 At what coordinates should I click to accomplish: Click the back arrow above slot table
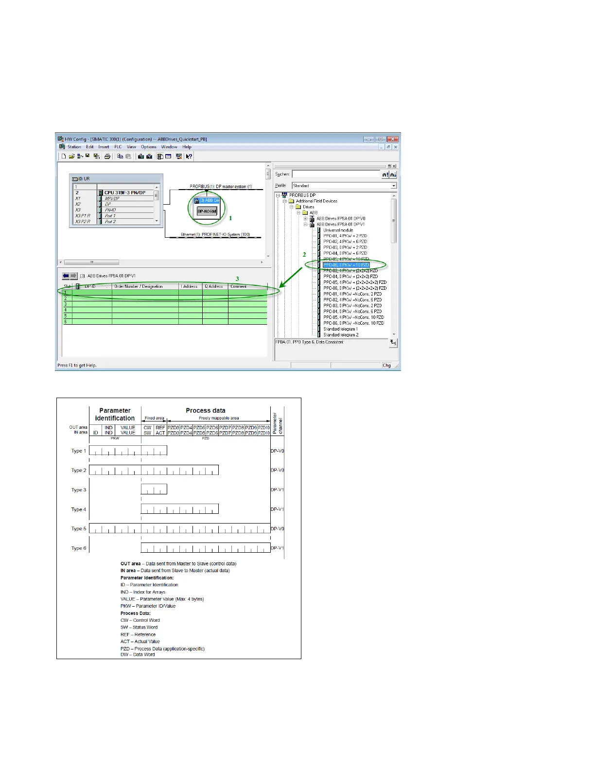click(66, 276)
